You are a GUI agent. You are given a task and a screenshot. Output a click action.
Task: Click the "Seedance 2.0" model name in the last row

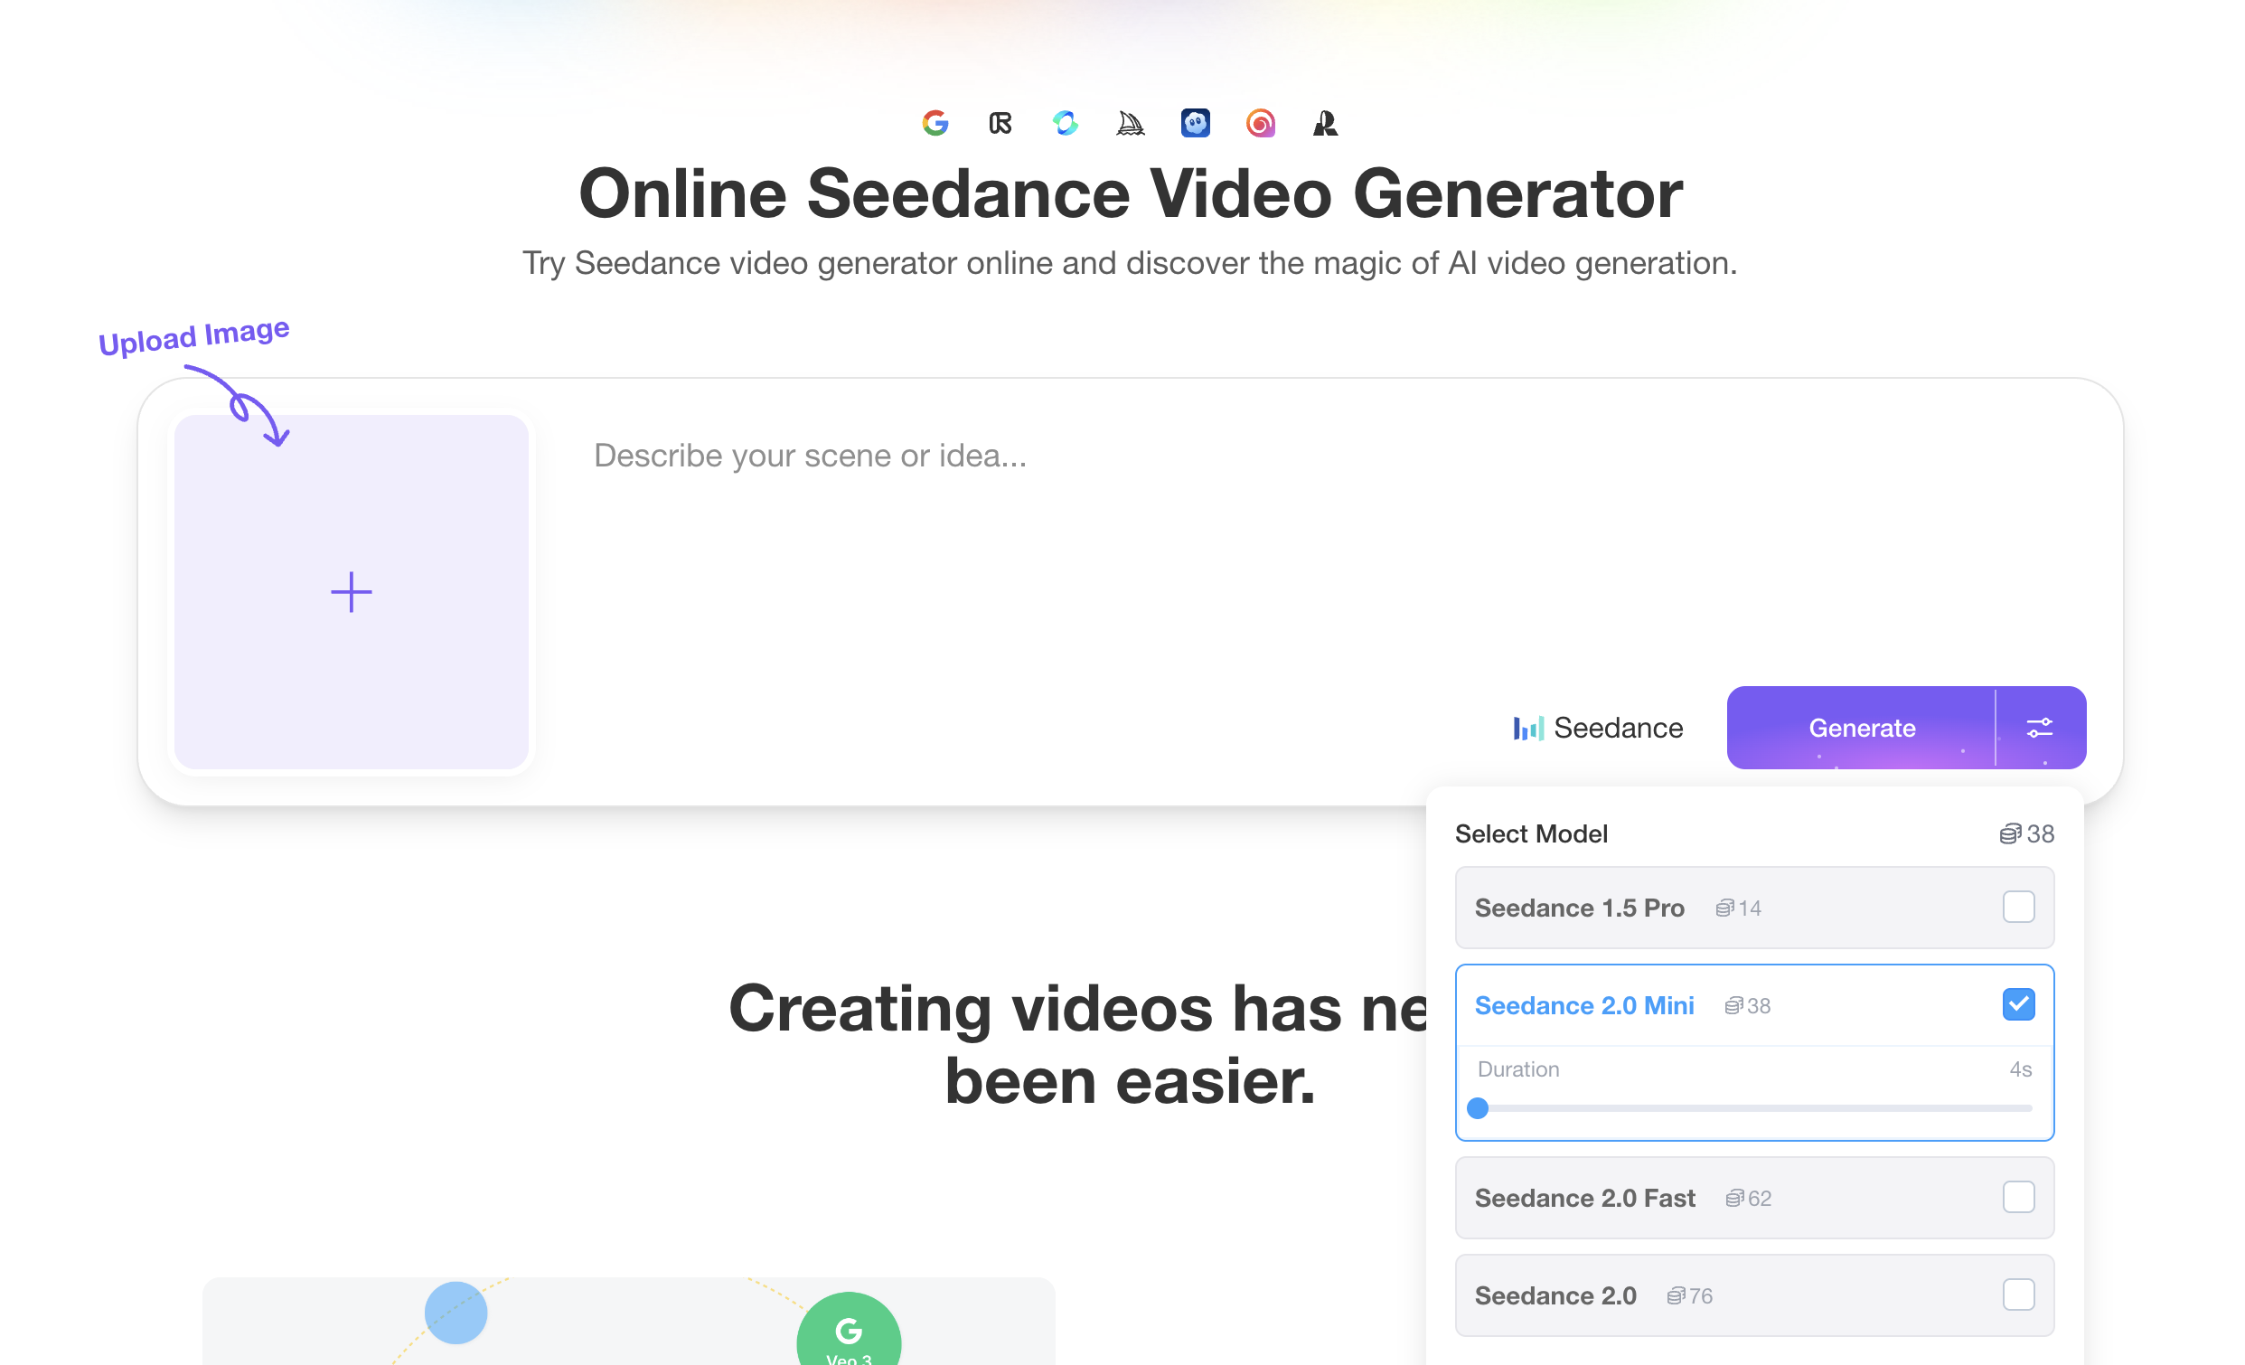(x=1555, y=1294)
